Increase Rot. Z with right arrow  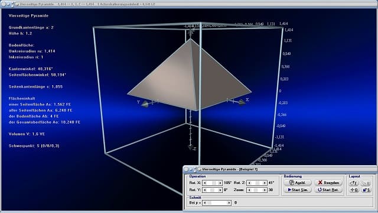pos(265,183)
